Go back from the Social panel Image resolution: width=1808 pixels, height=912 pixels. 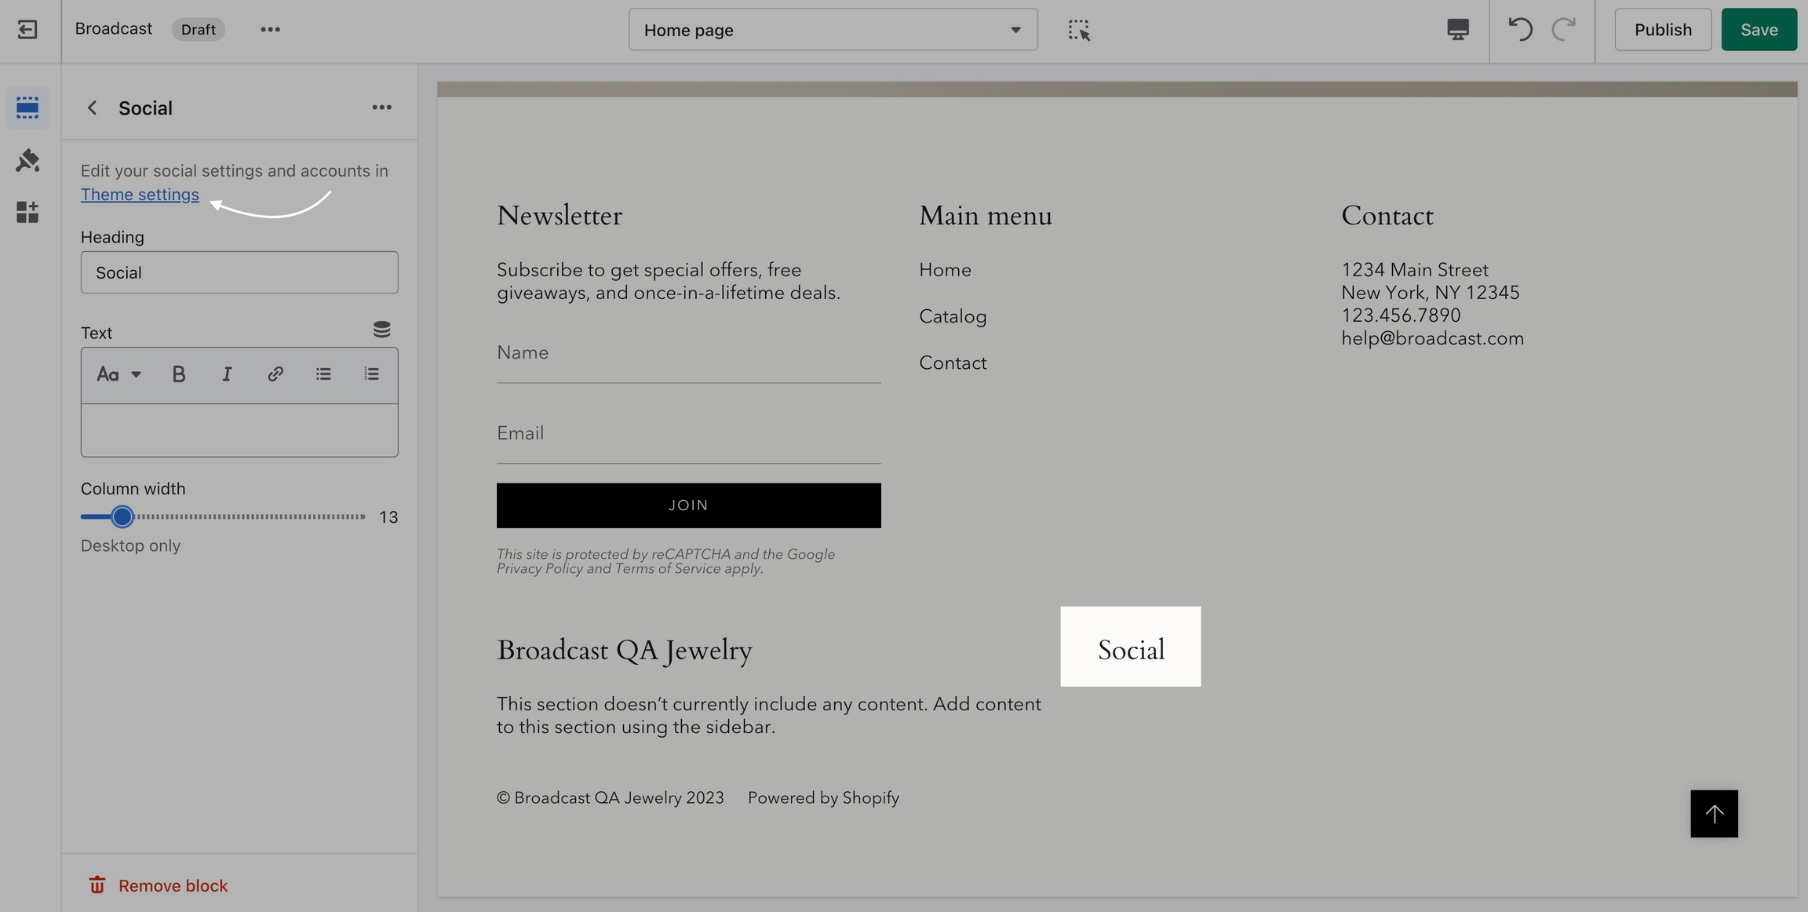pyautogui.click(x=92, y=108)
